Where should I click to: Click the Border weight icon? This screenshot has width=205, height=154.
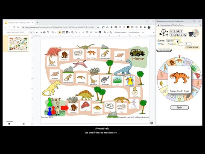87,33
